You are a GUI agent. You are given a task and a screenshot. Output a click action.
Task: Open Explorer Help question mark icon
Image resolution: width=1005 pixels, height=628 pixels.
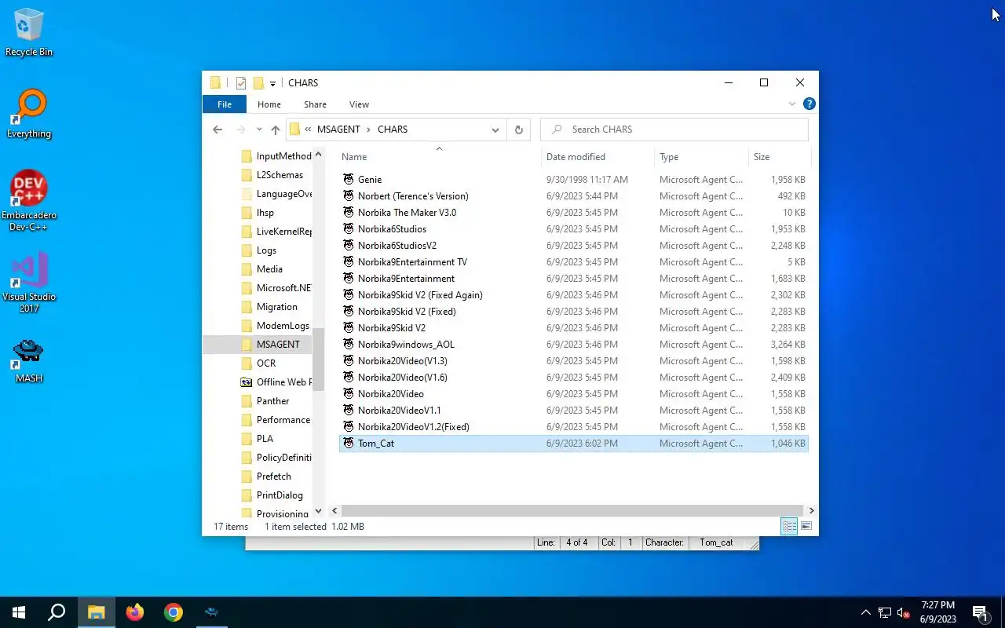[x=809, y=104]
